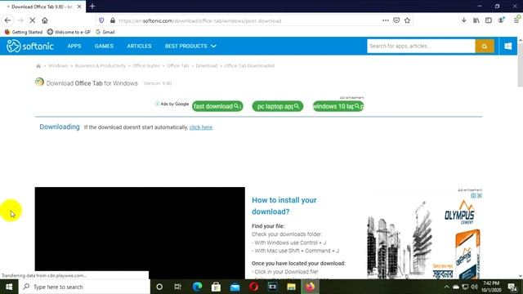This screenshot has width=523, height=294.
Task: Click the Type here to search box
Action: (84, 287)
